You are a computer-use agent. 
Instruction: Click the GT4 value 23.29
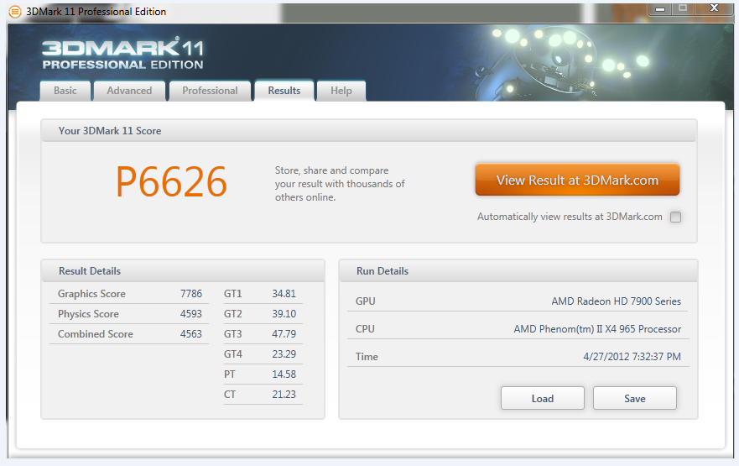[x=284, y=354]
